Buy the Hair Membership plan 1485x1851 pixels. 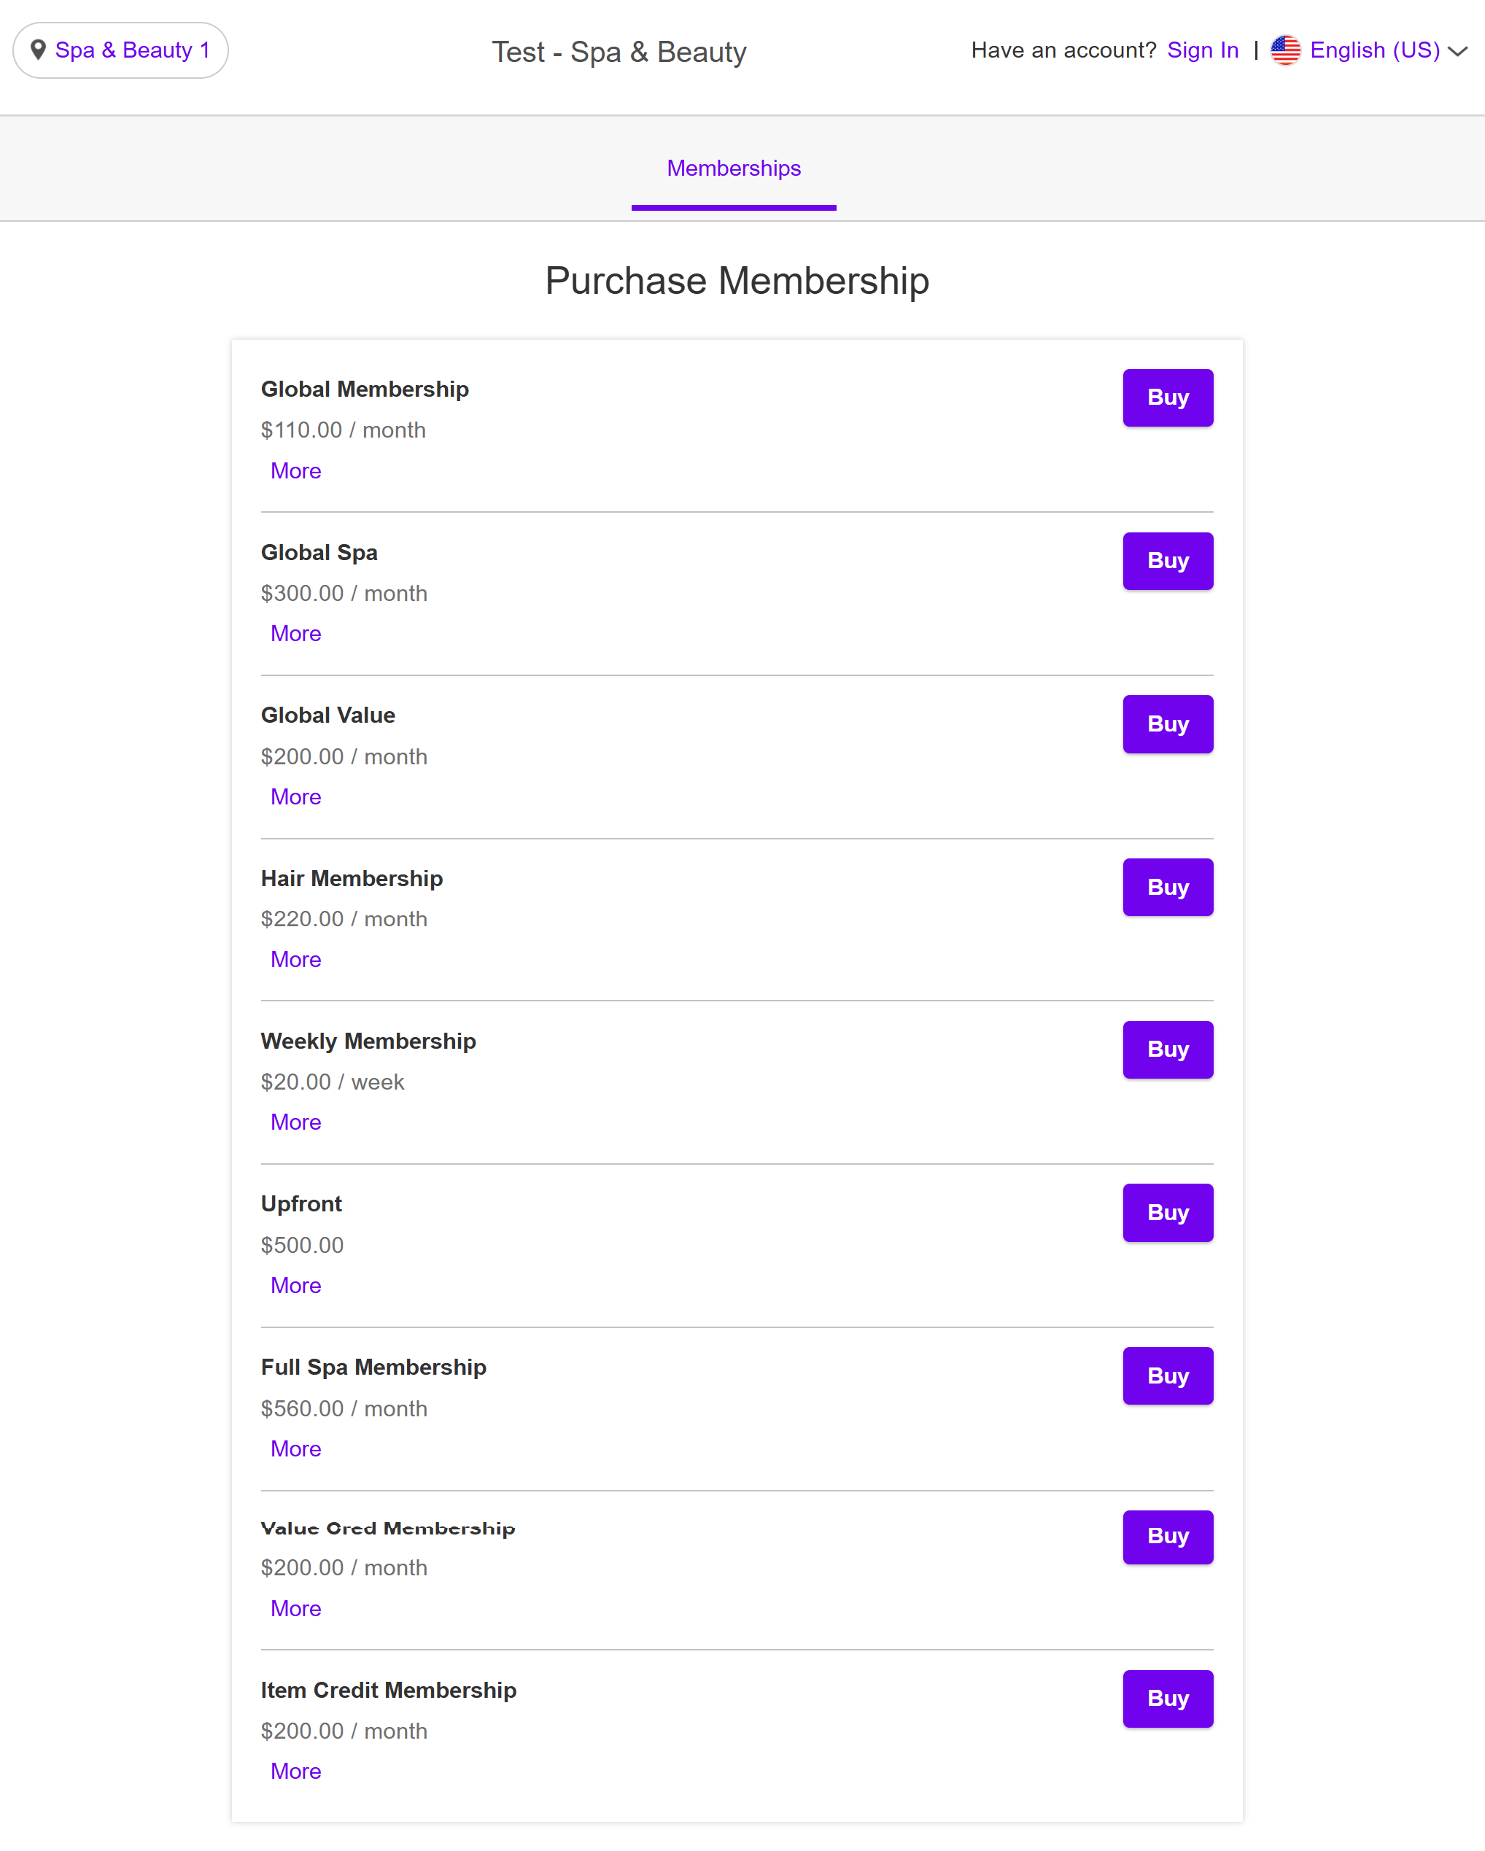(x=1168, y=887)
